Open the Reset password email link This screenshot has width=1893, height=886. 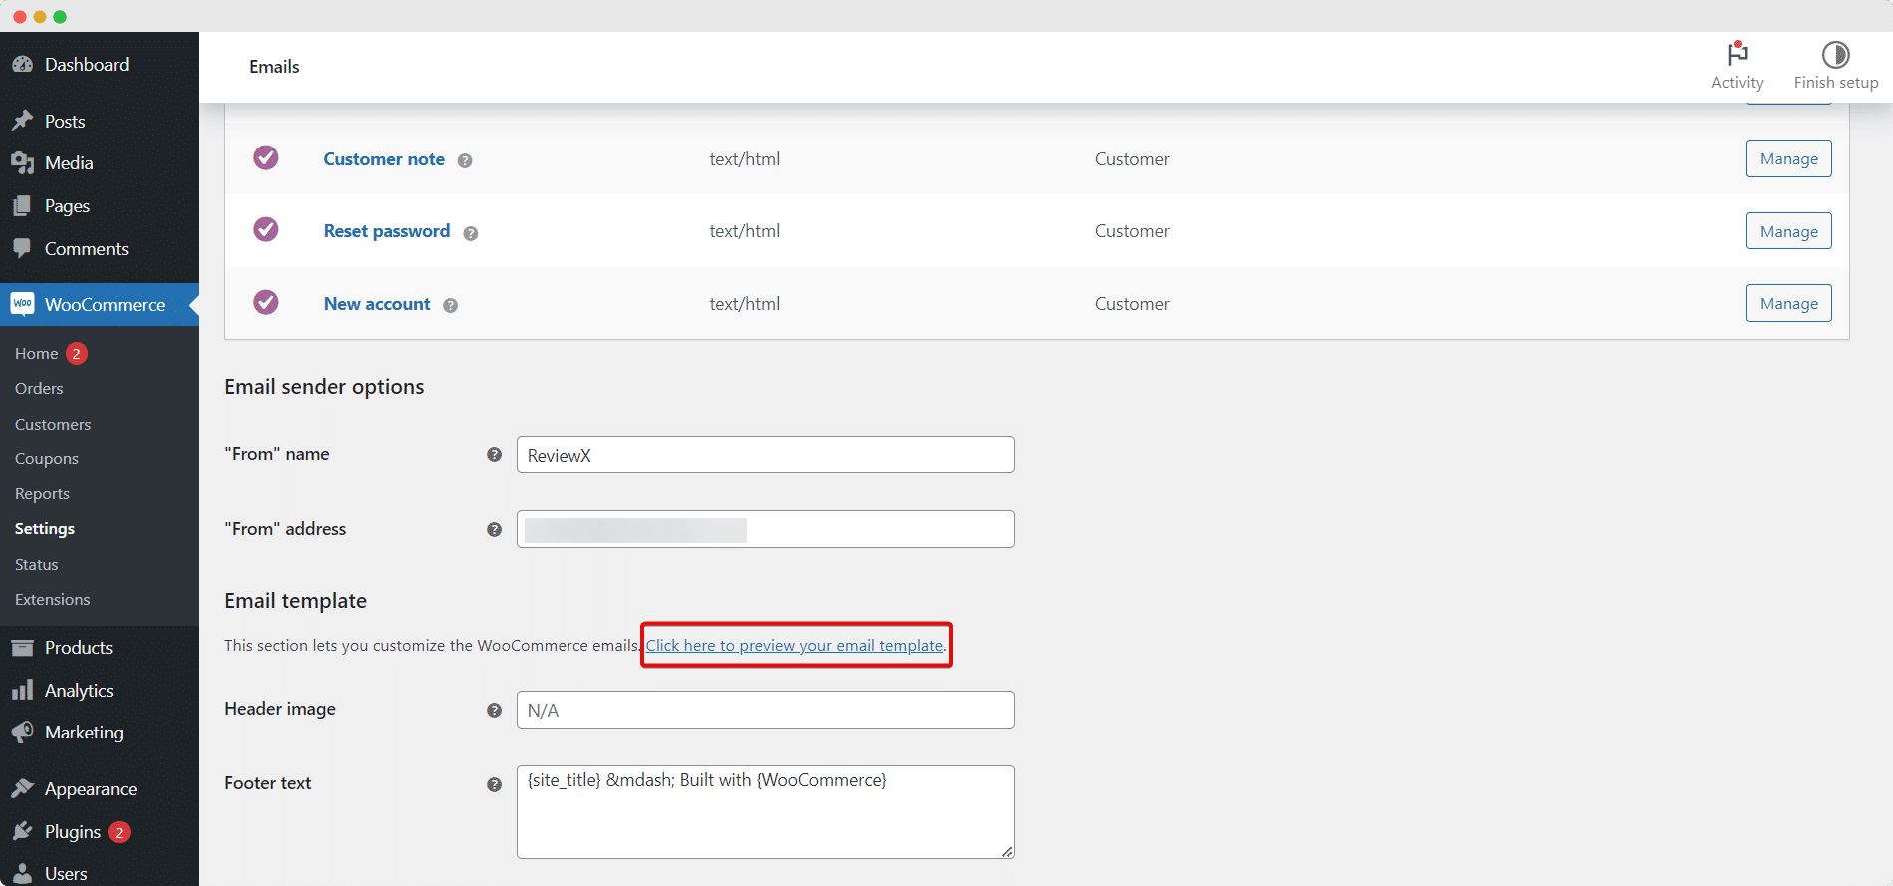pyautogui.click(x=387, y=231)
